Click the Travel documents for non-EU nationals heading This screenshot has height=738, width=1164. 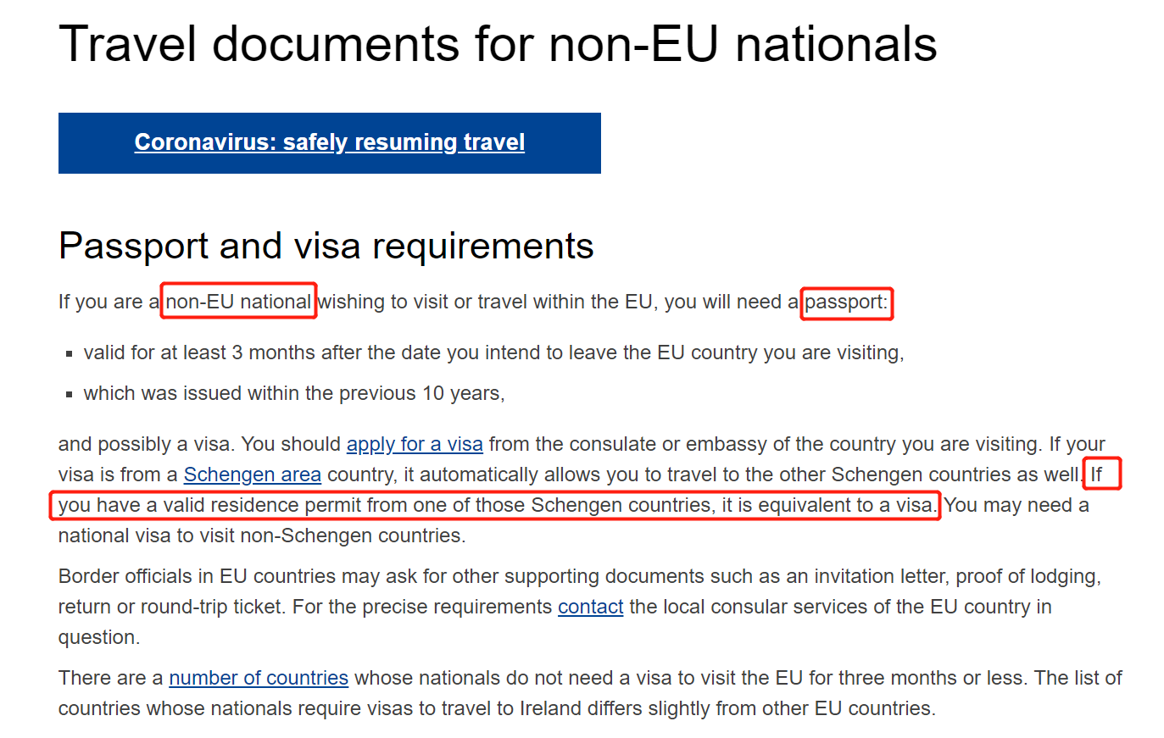[498, 44]
